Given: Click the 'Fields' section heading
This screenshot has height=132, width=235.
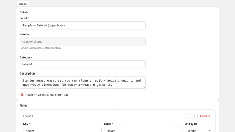Looking at the screenshot, I should point(23,106).
